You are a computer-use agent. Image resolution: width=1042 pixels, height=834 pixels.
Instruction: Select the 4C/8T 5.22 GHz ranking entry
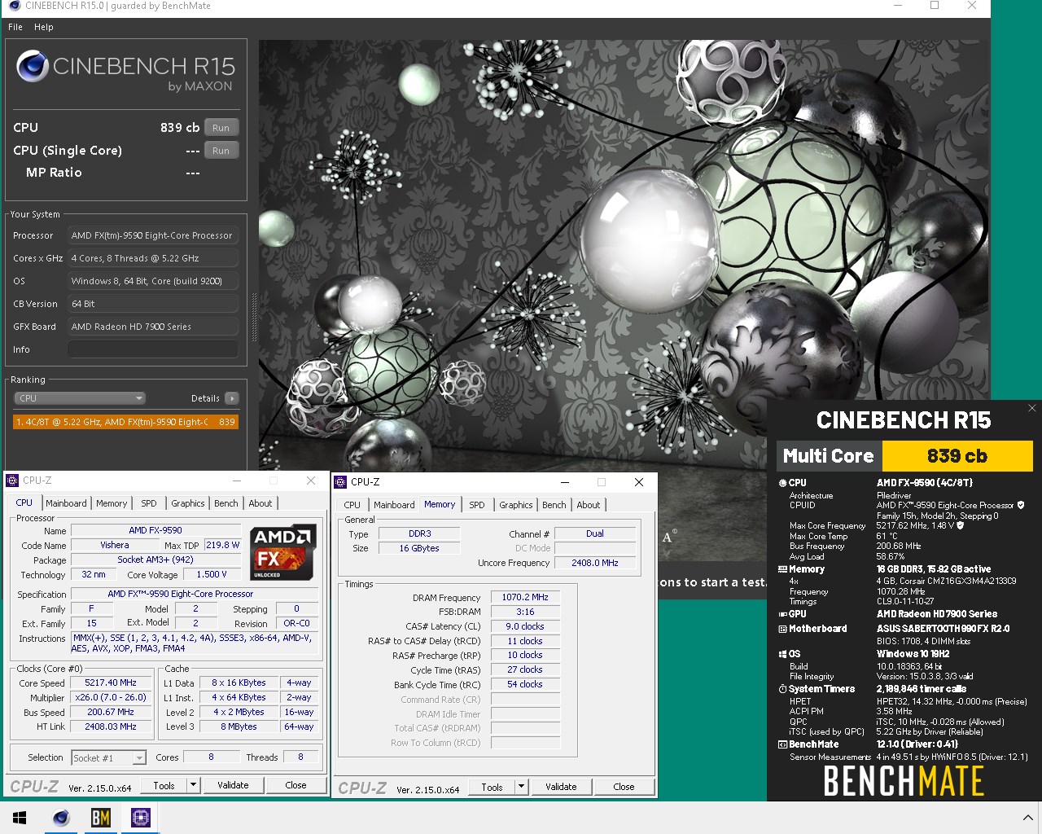coord(125,422)
